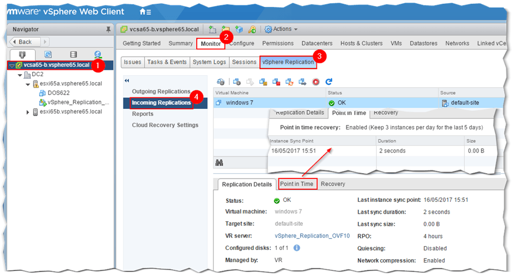
Task: Switch to the VMs tab
Action: point(396,43)
